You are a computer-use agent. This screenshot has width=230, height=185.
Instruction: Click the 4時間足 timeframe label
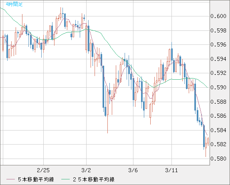click(x=14, y=4)
